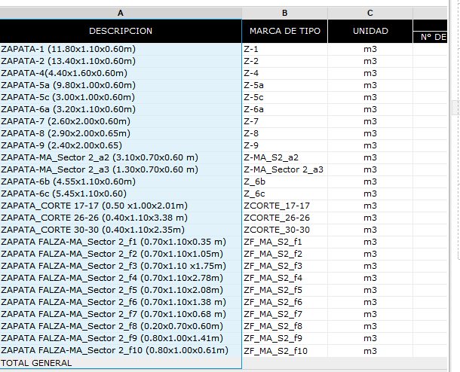Select type mark cell Z-7
Screen dimensions: 460x372
[x=284, y=121]
